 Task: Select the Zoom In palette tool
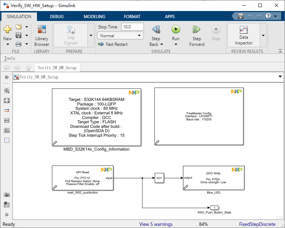coord(7,91)
